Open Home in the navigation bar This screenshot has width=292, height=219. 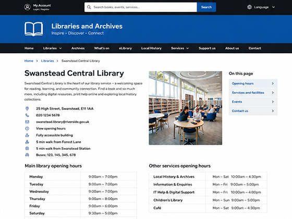click(29, 48)
